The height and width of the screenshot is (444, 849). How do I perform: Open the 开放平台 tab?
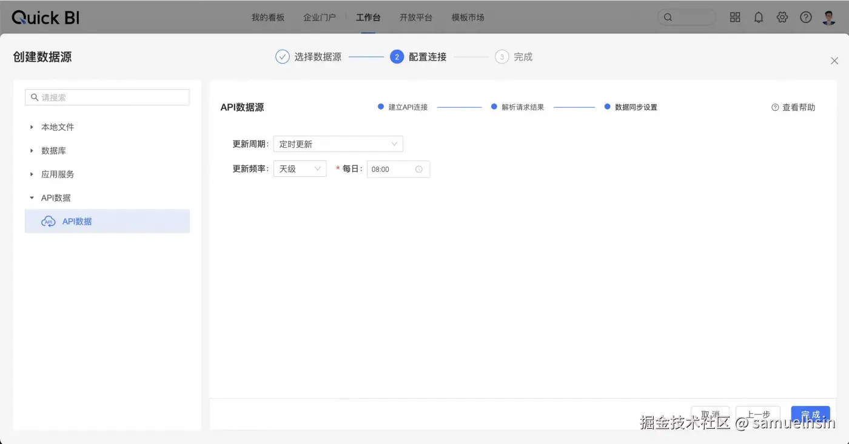pos(416,18)
